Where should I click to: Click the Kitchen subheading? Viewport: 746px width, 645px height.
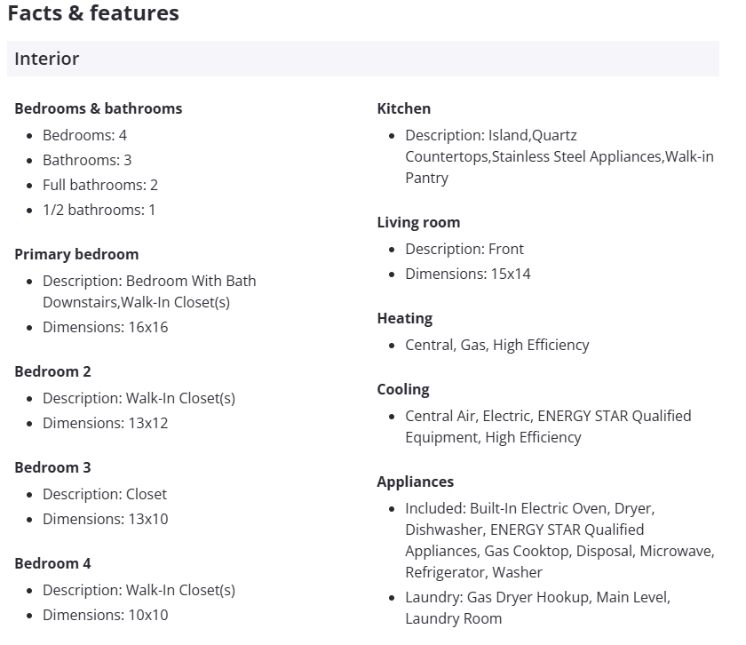coord(404,108)
